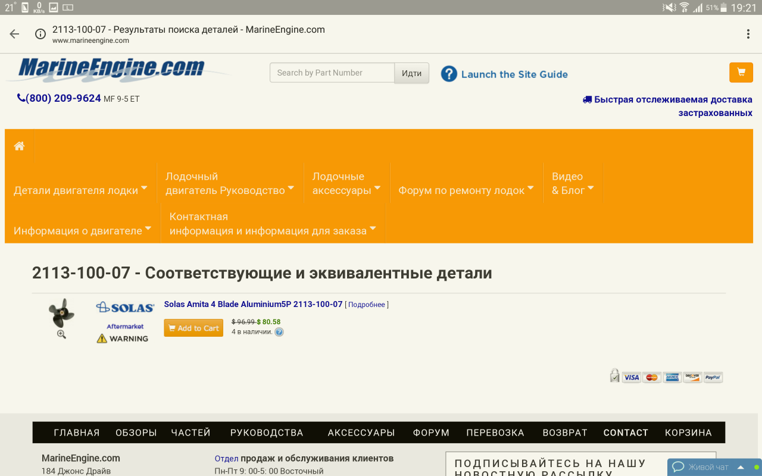Open the Форум по ремонту лодок dropdown
Viewport: 762px width, 476px height.
pos(466,190)
